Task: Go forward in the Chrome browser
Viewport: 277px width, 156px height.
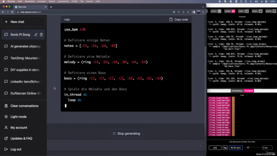Action: (x=7, y=12)
